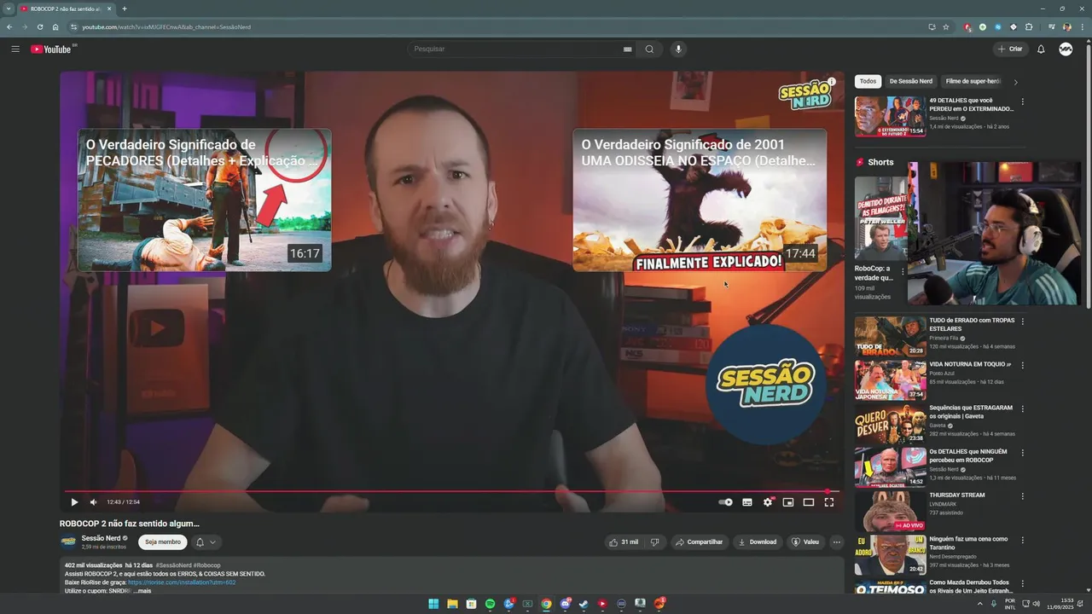
Task: Open the YouTube guide hamburger menu
Action: point(15,49)
